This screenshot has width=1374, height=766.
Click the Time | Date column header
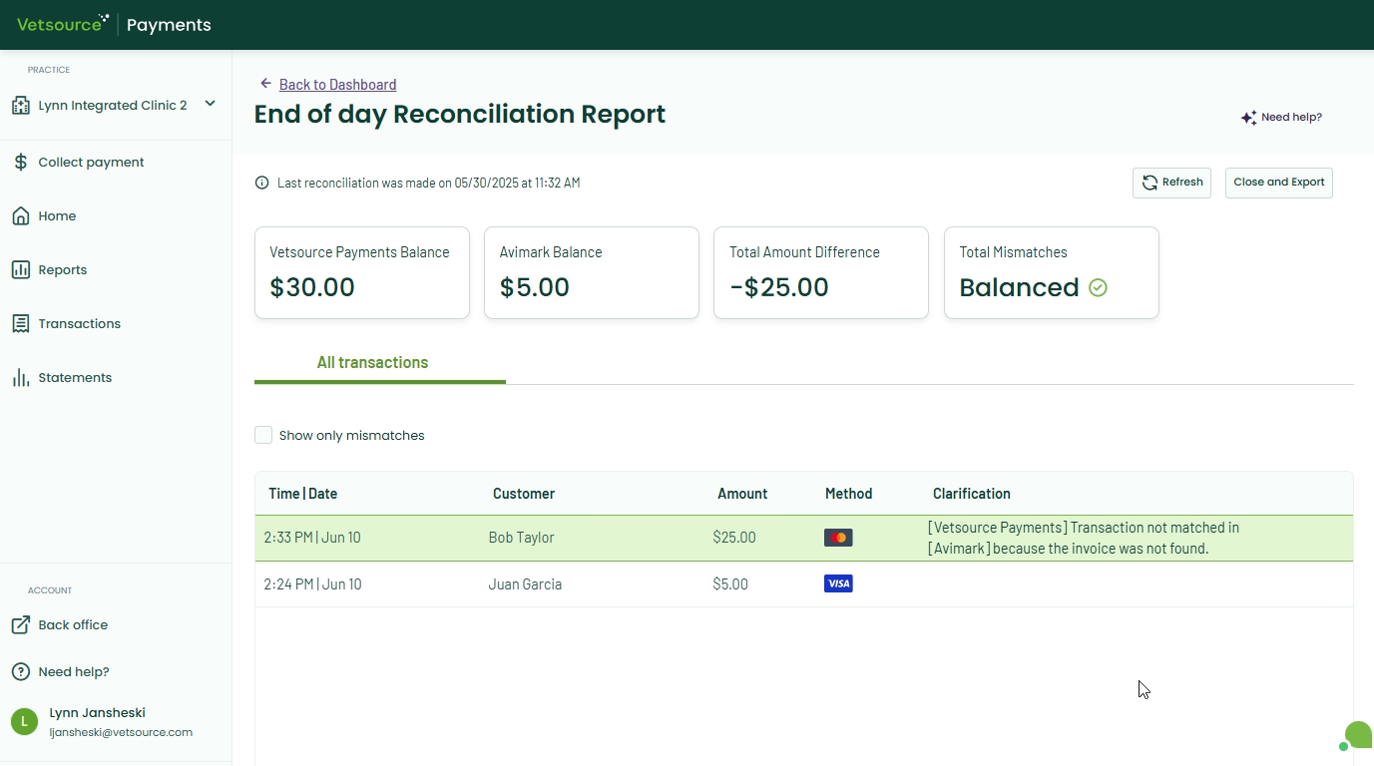tap(303, 494)
